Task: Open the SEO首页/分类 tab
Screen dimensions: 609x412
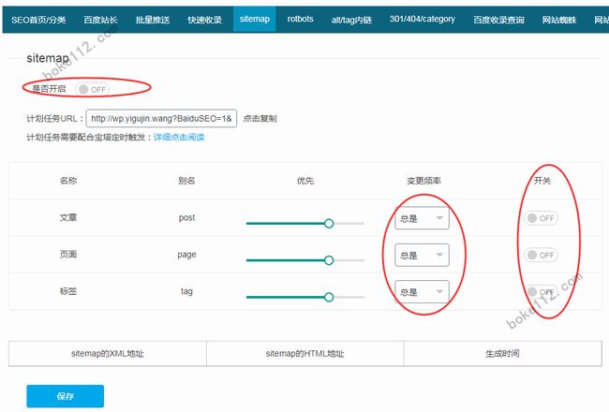Action: tap(38, 20)
